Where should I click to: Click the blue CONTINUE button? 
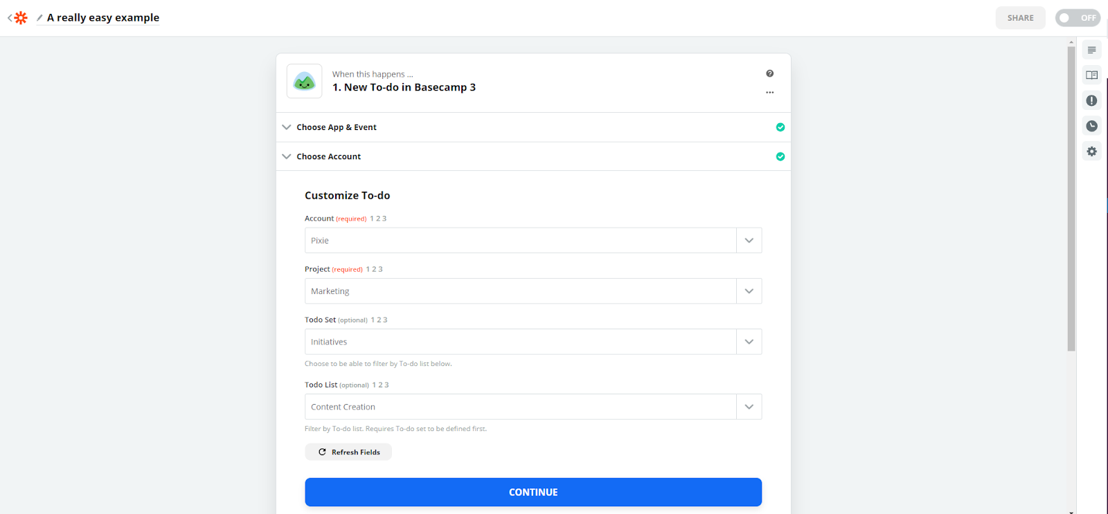pos(533,492)
